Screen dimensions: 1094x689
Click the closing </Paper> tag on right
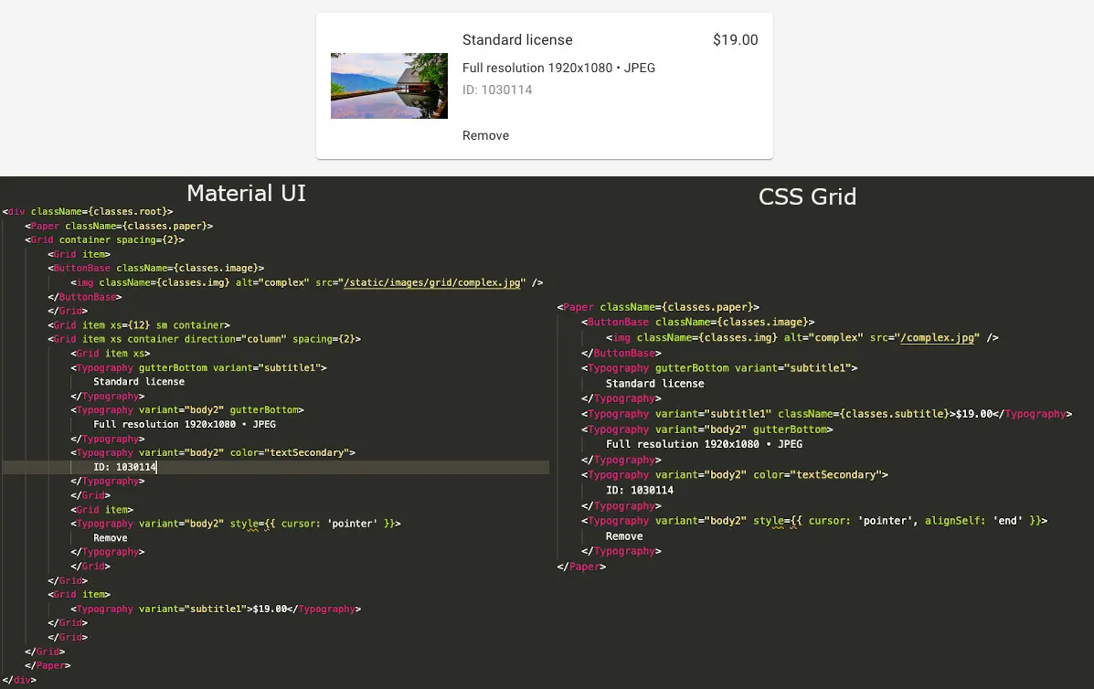[x=581, y=567]
